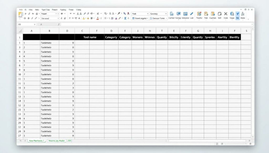This screenshot has width=269, height=153.
Task: Select the Sprenles header cell
Action: (210, 37)
